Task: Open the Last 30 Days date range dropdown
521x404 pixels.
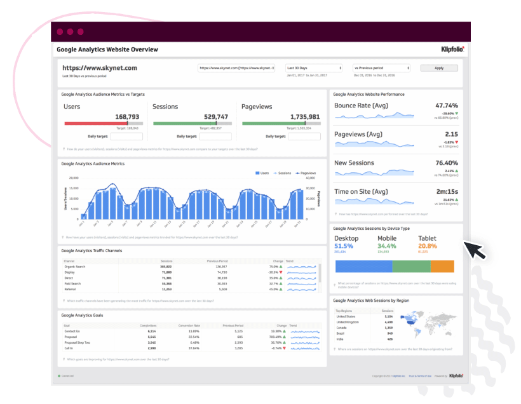Action: click(314, 68)
